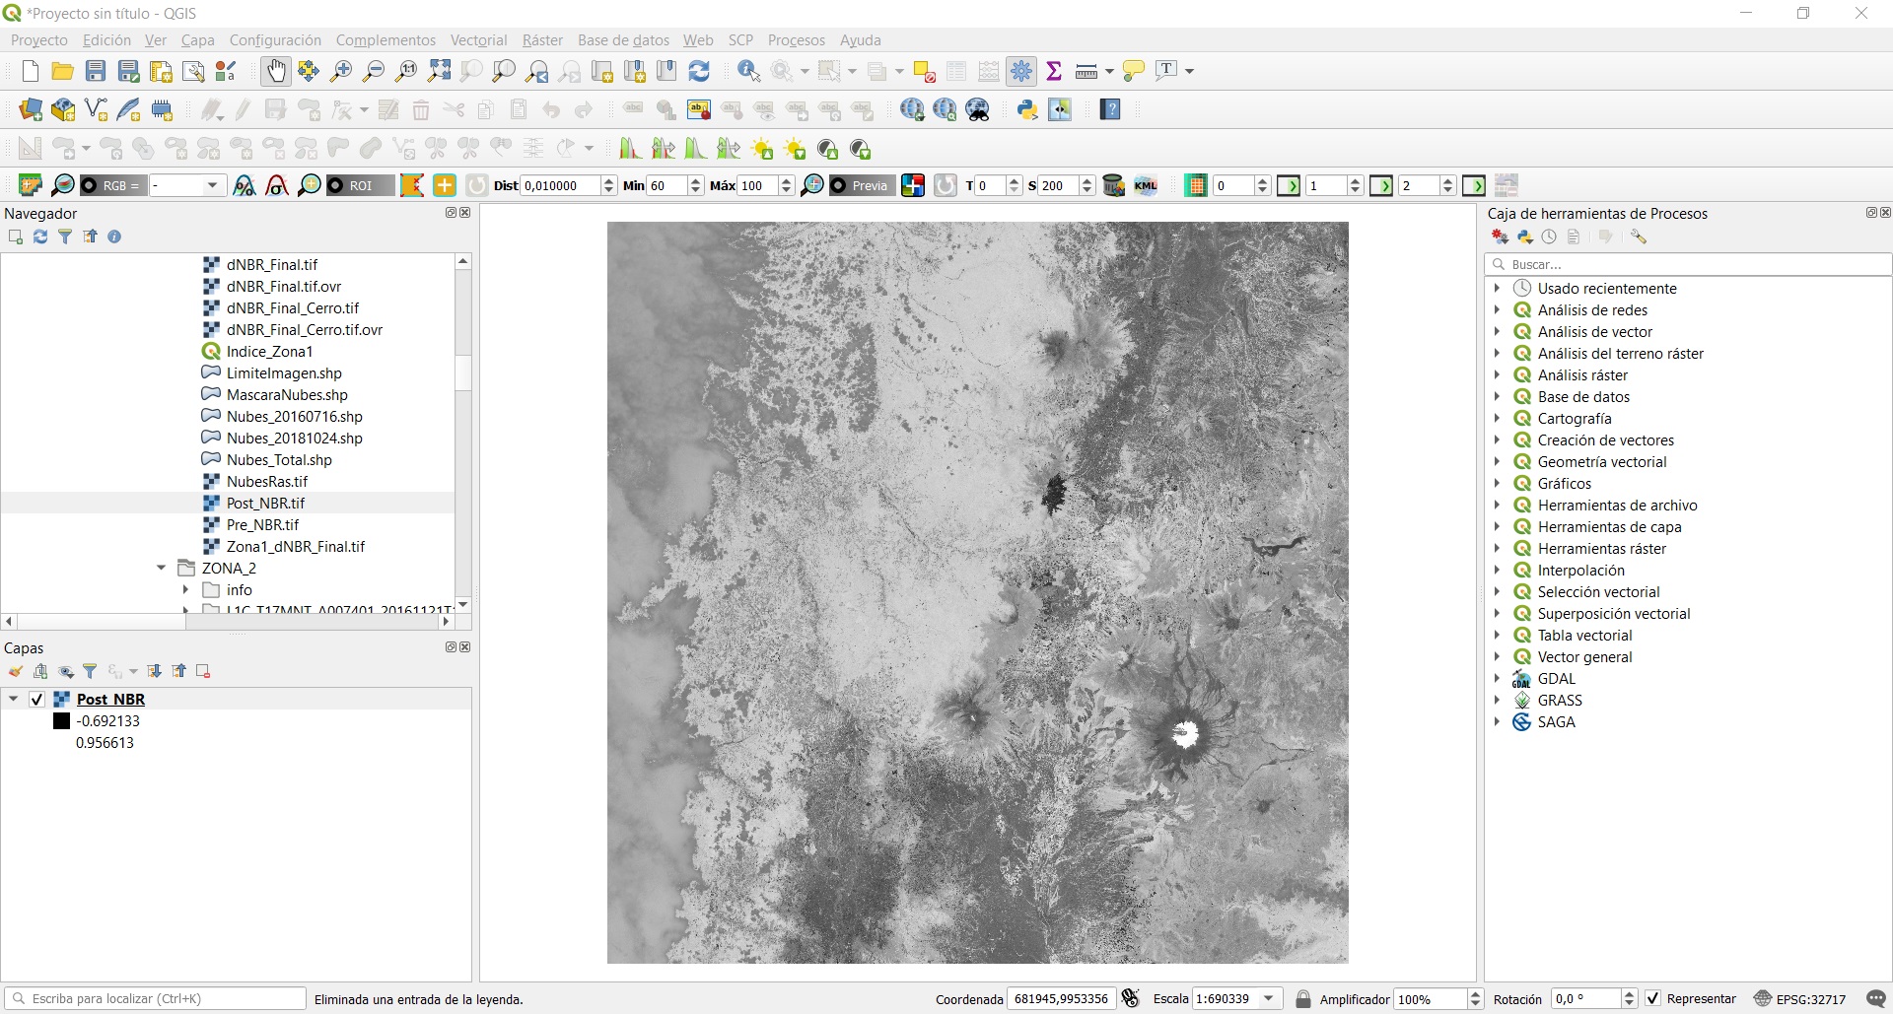Toggle the scale lock icon

click(1303, 998)
